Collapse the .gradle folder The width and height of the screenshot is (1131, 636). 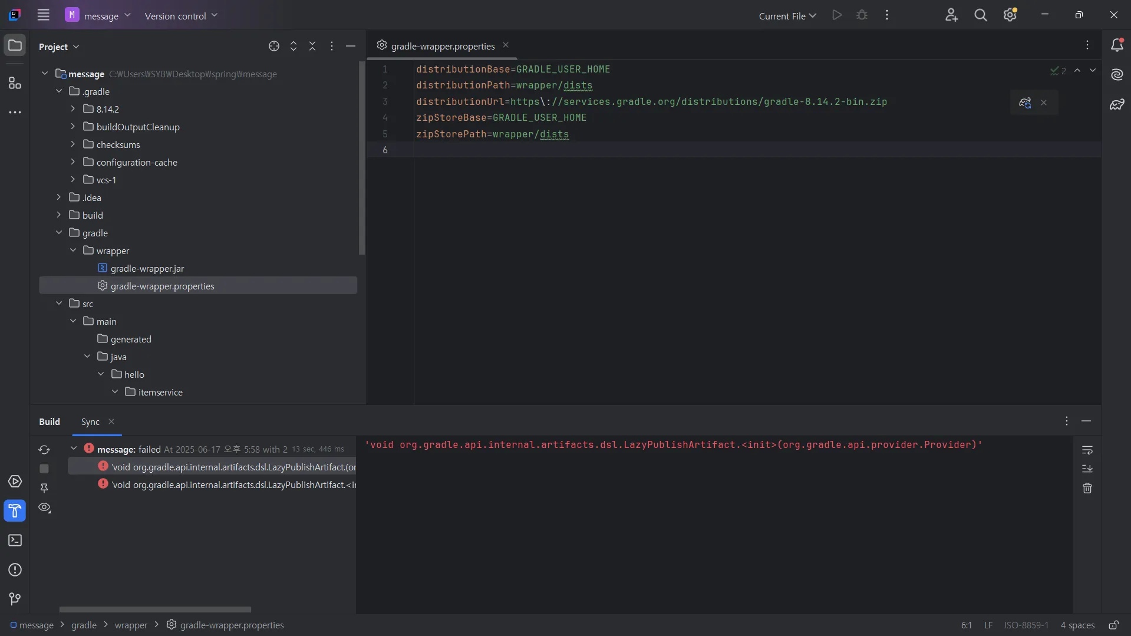59,91
